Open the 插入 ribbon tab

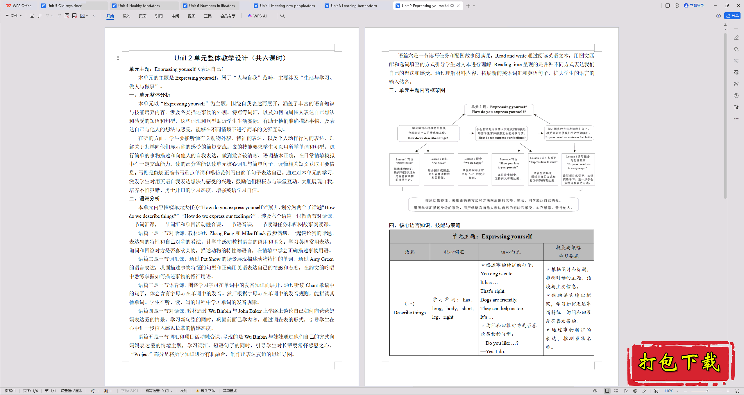(x=126, y=16)
